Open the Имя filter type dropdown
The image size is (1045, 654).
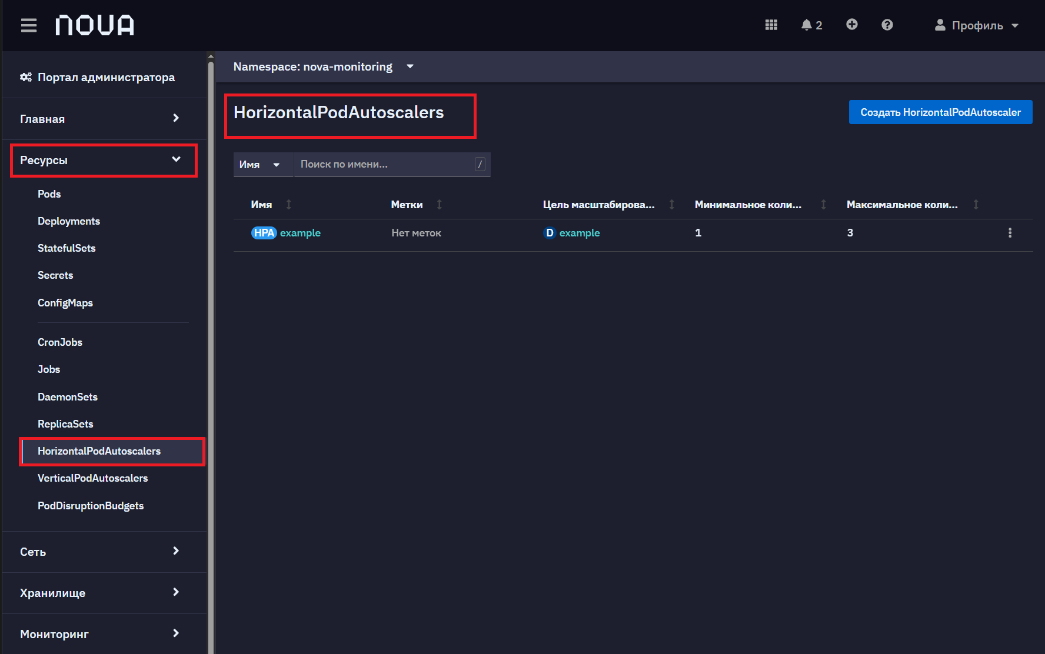(x=263, y=165)
